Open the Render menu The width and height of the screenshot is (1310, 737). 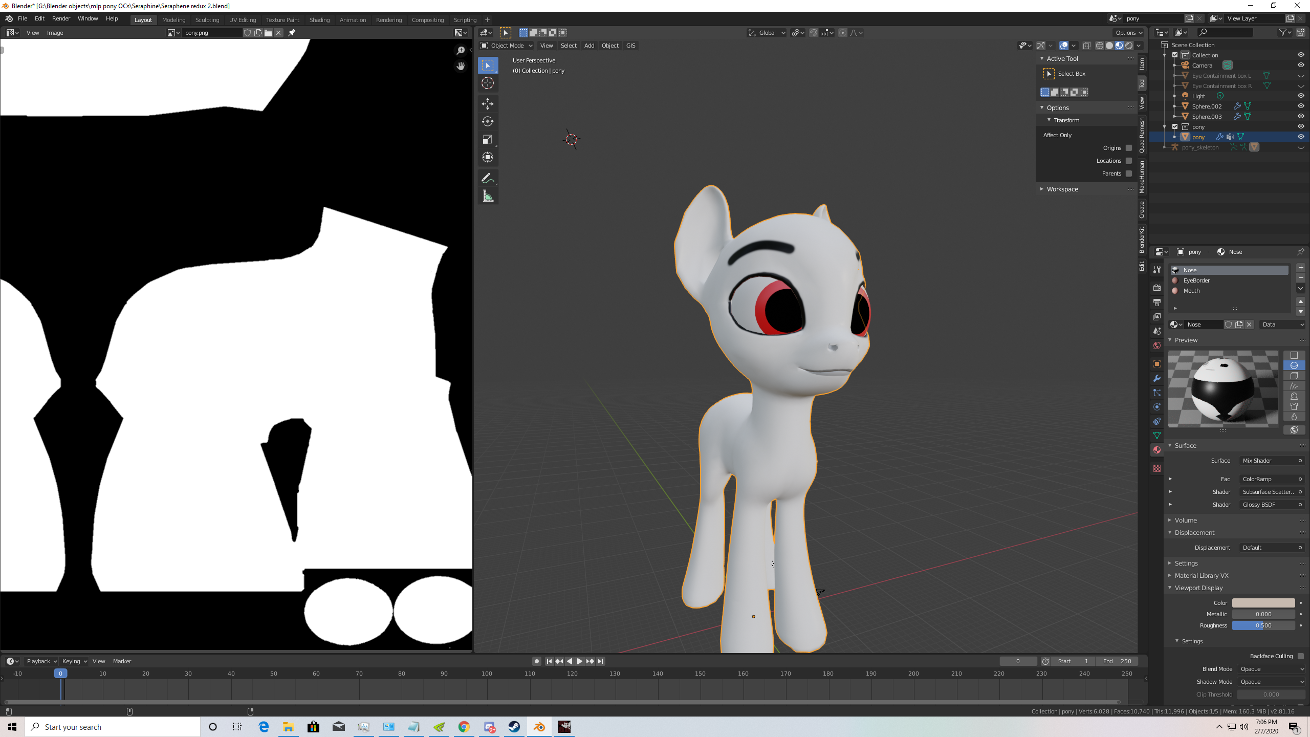tap(61, 18)
